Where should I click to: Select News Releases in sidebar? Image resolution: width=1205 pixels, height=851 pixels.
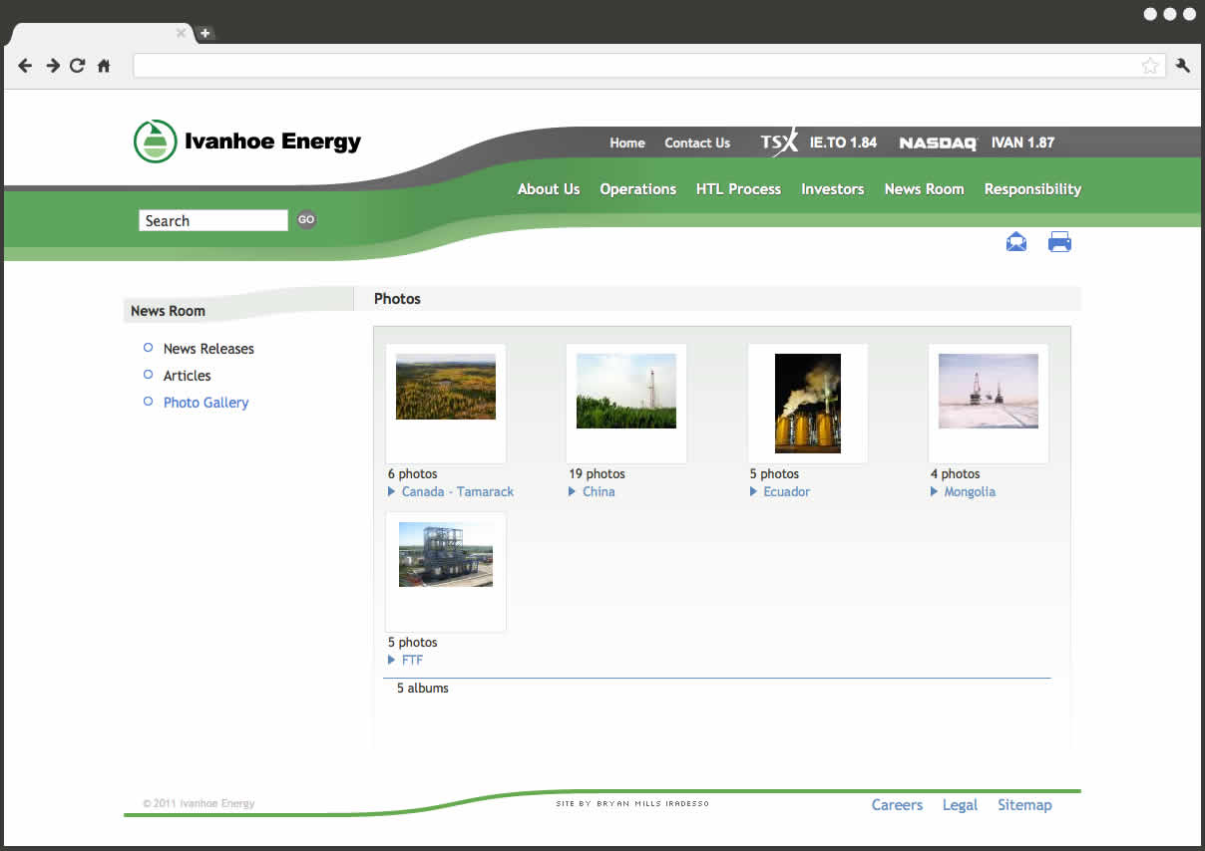tap(208, 349)
